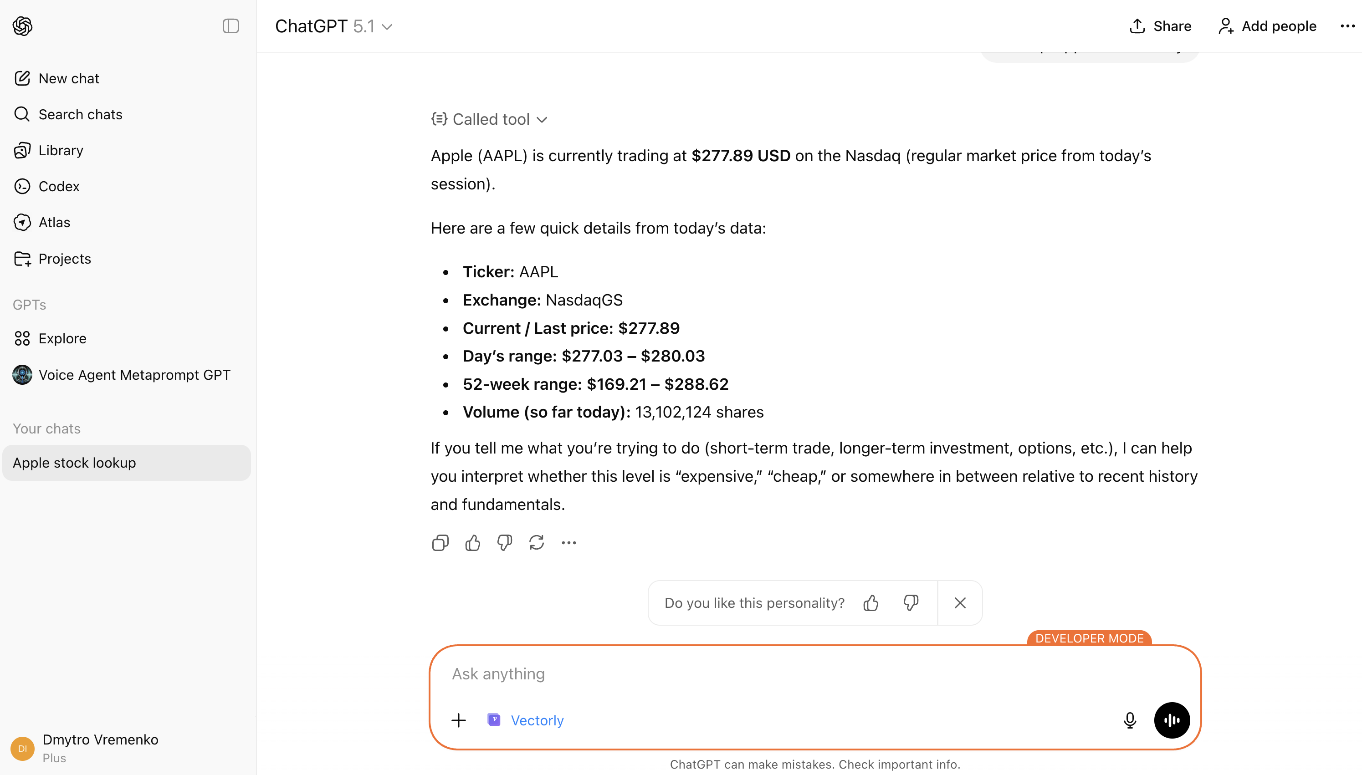Expand the Called tool details
Viewport: 1362px width, 775px height.
(x=490, y=119)
